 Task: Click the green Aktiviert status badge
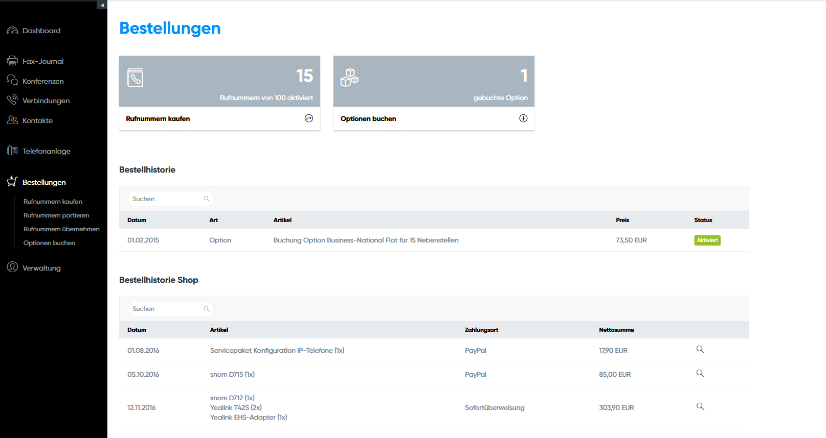pyautogui.click(x=707, y=240)
